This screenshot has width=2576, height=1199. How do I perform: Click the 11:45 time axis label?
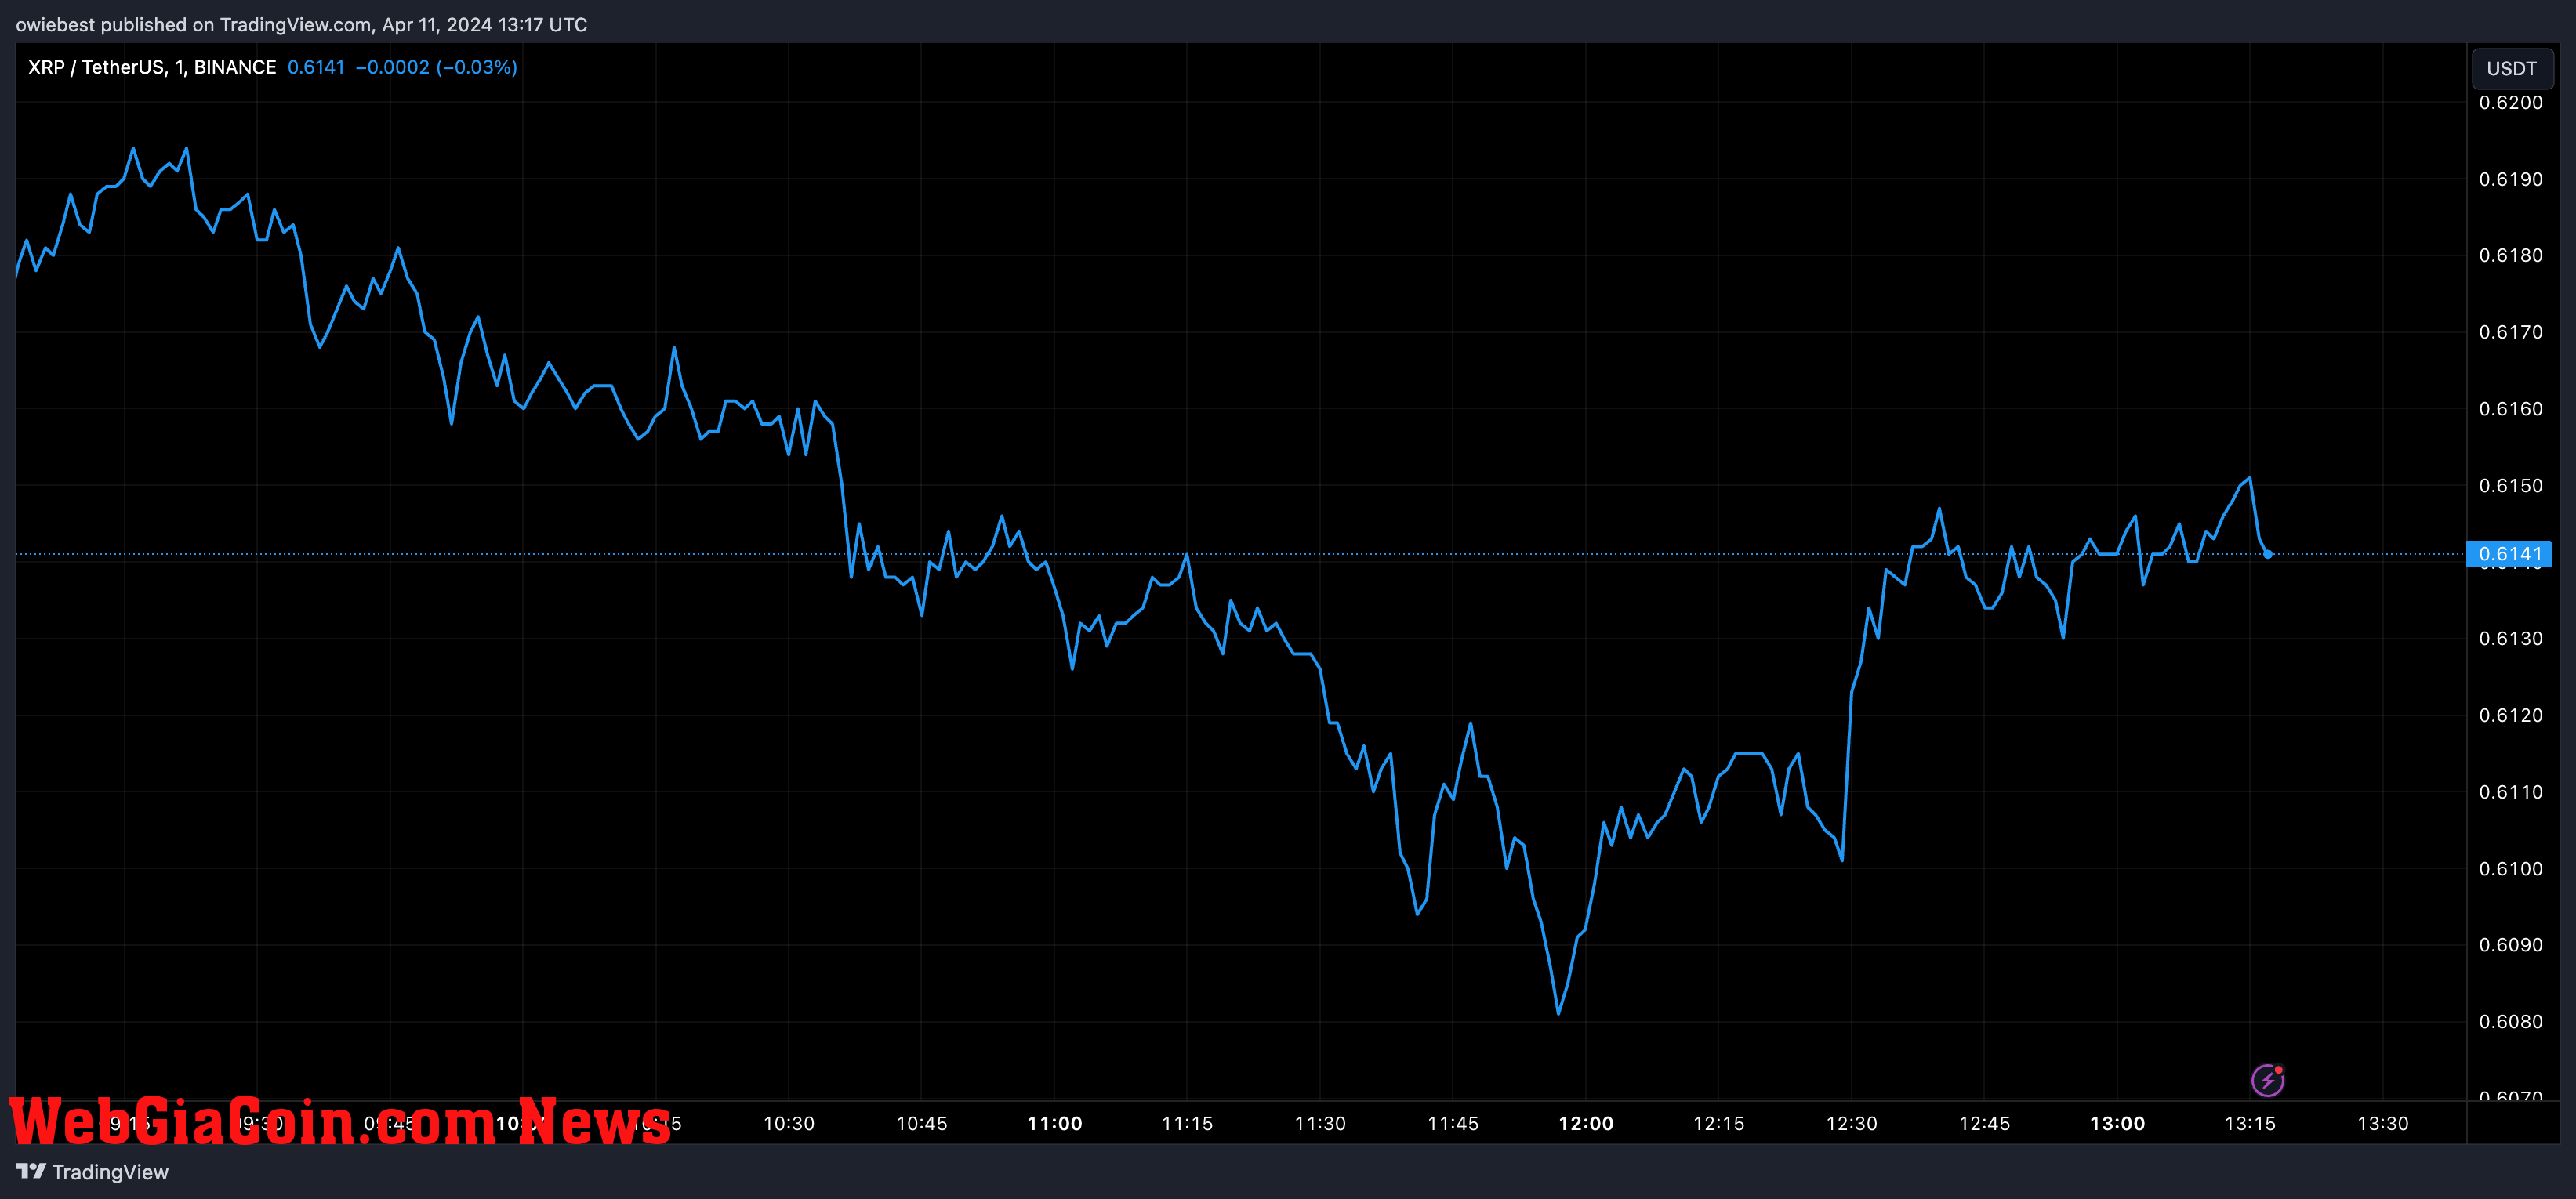[x=1453, y=1123]
